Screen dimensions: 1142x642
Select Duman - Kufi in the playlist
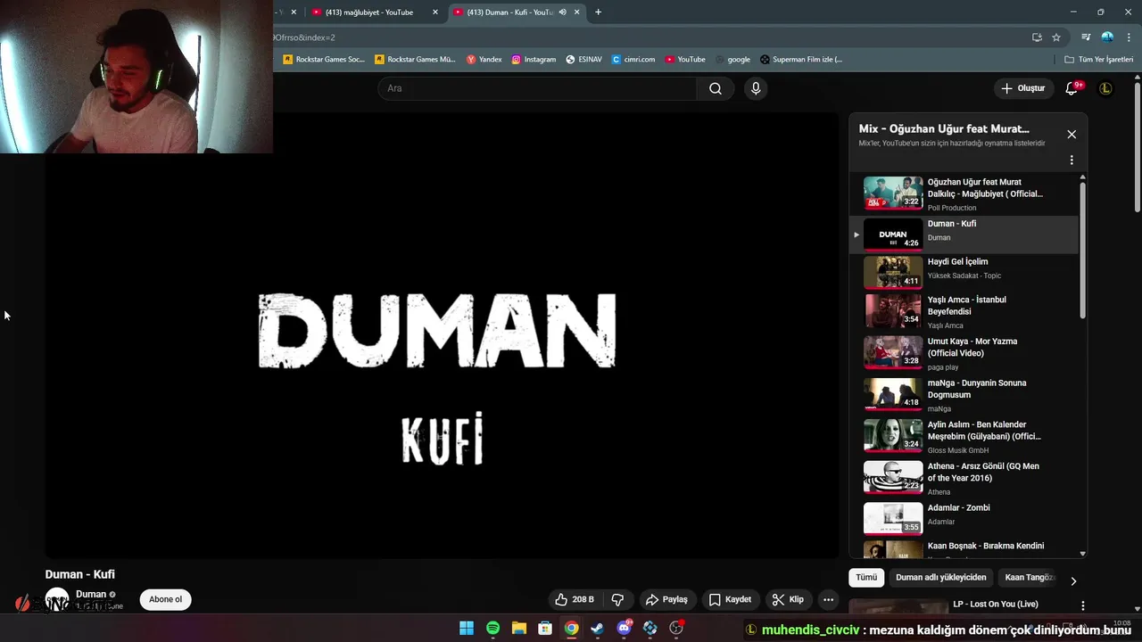964,235
